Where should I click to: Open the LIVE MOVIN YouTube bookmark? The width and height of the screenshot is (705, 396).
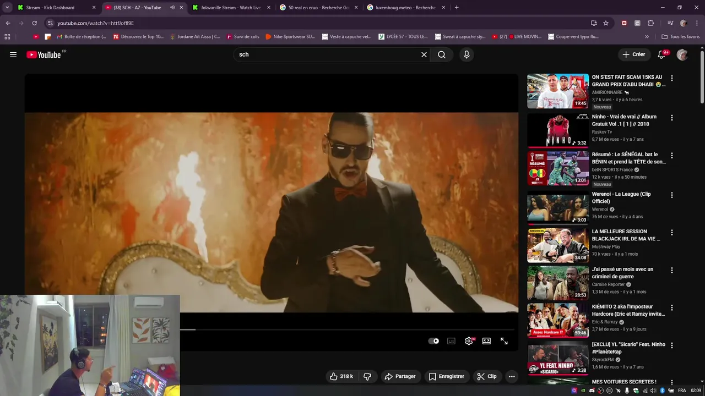[517, 37]
